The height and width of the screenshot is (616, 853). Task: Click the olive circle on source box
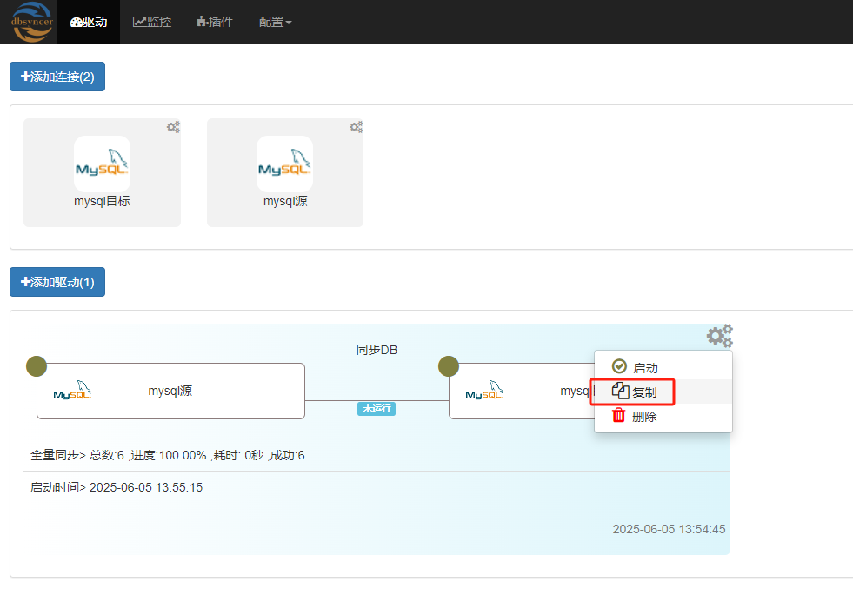(x=37, y=366)
